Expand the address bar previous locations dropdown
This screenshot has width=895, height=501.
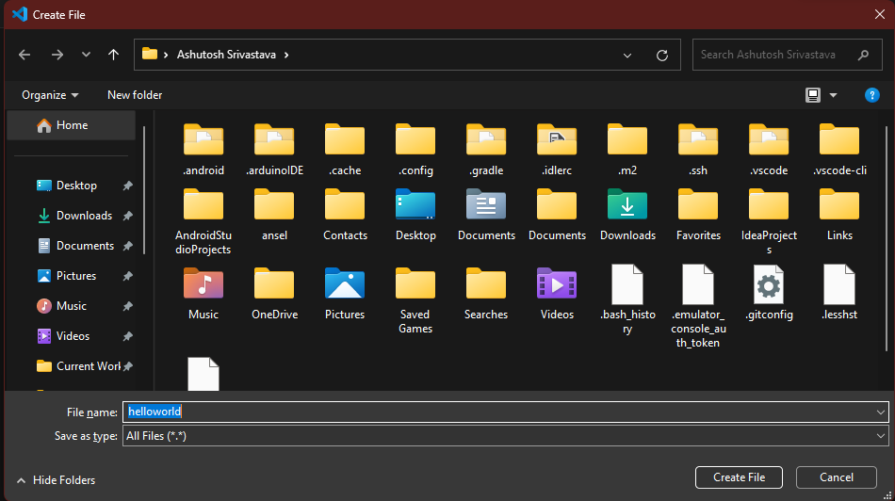click(x=628, y=55)
